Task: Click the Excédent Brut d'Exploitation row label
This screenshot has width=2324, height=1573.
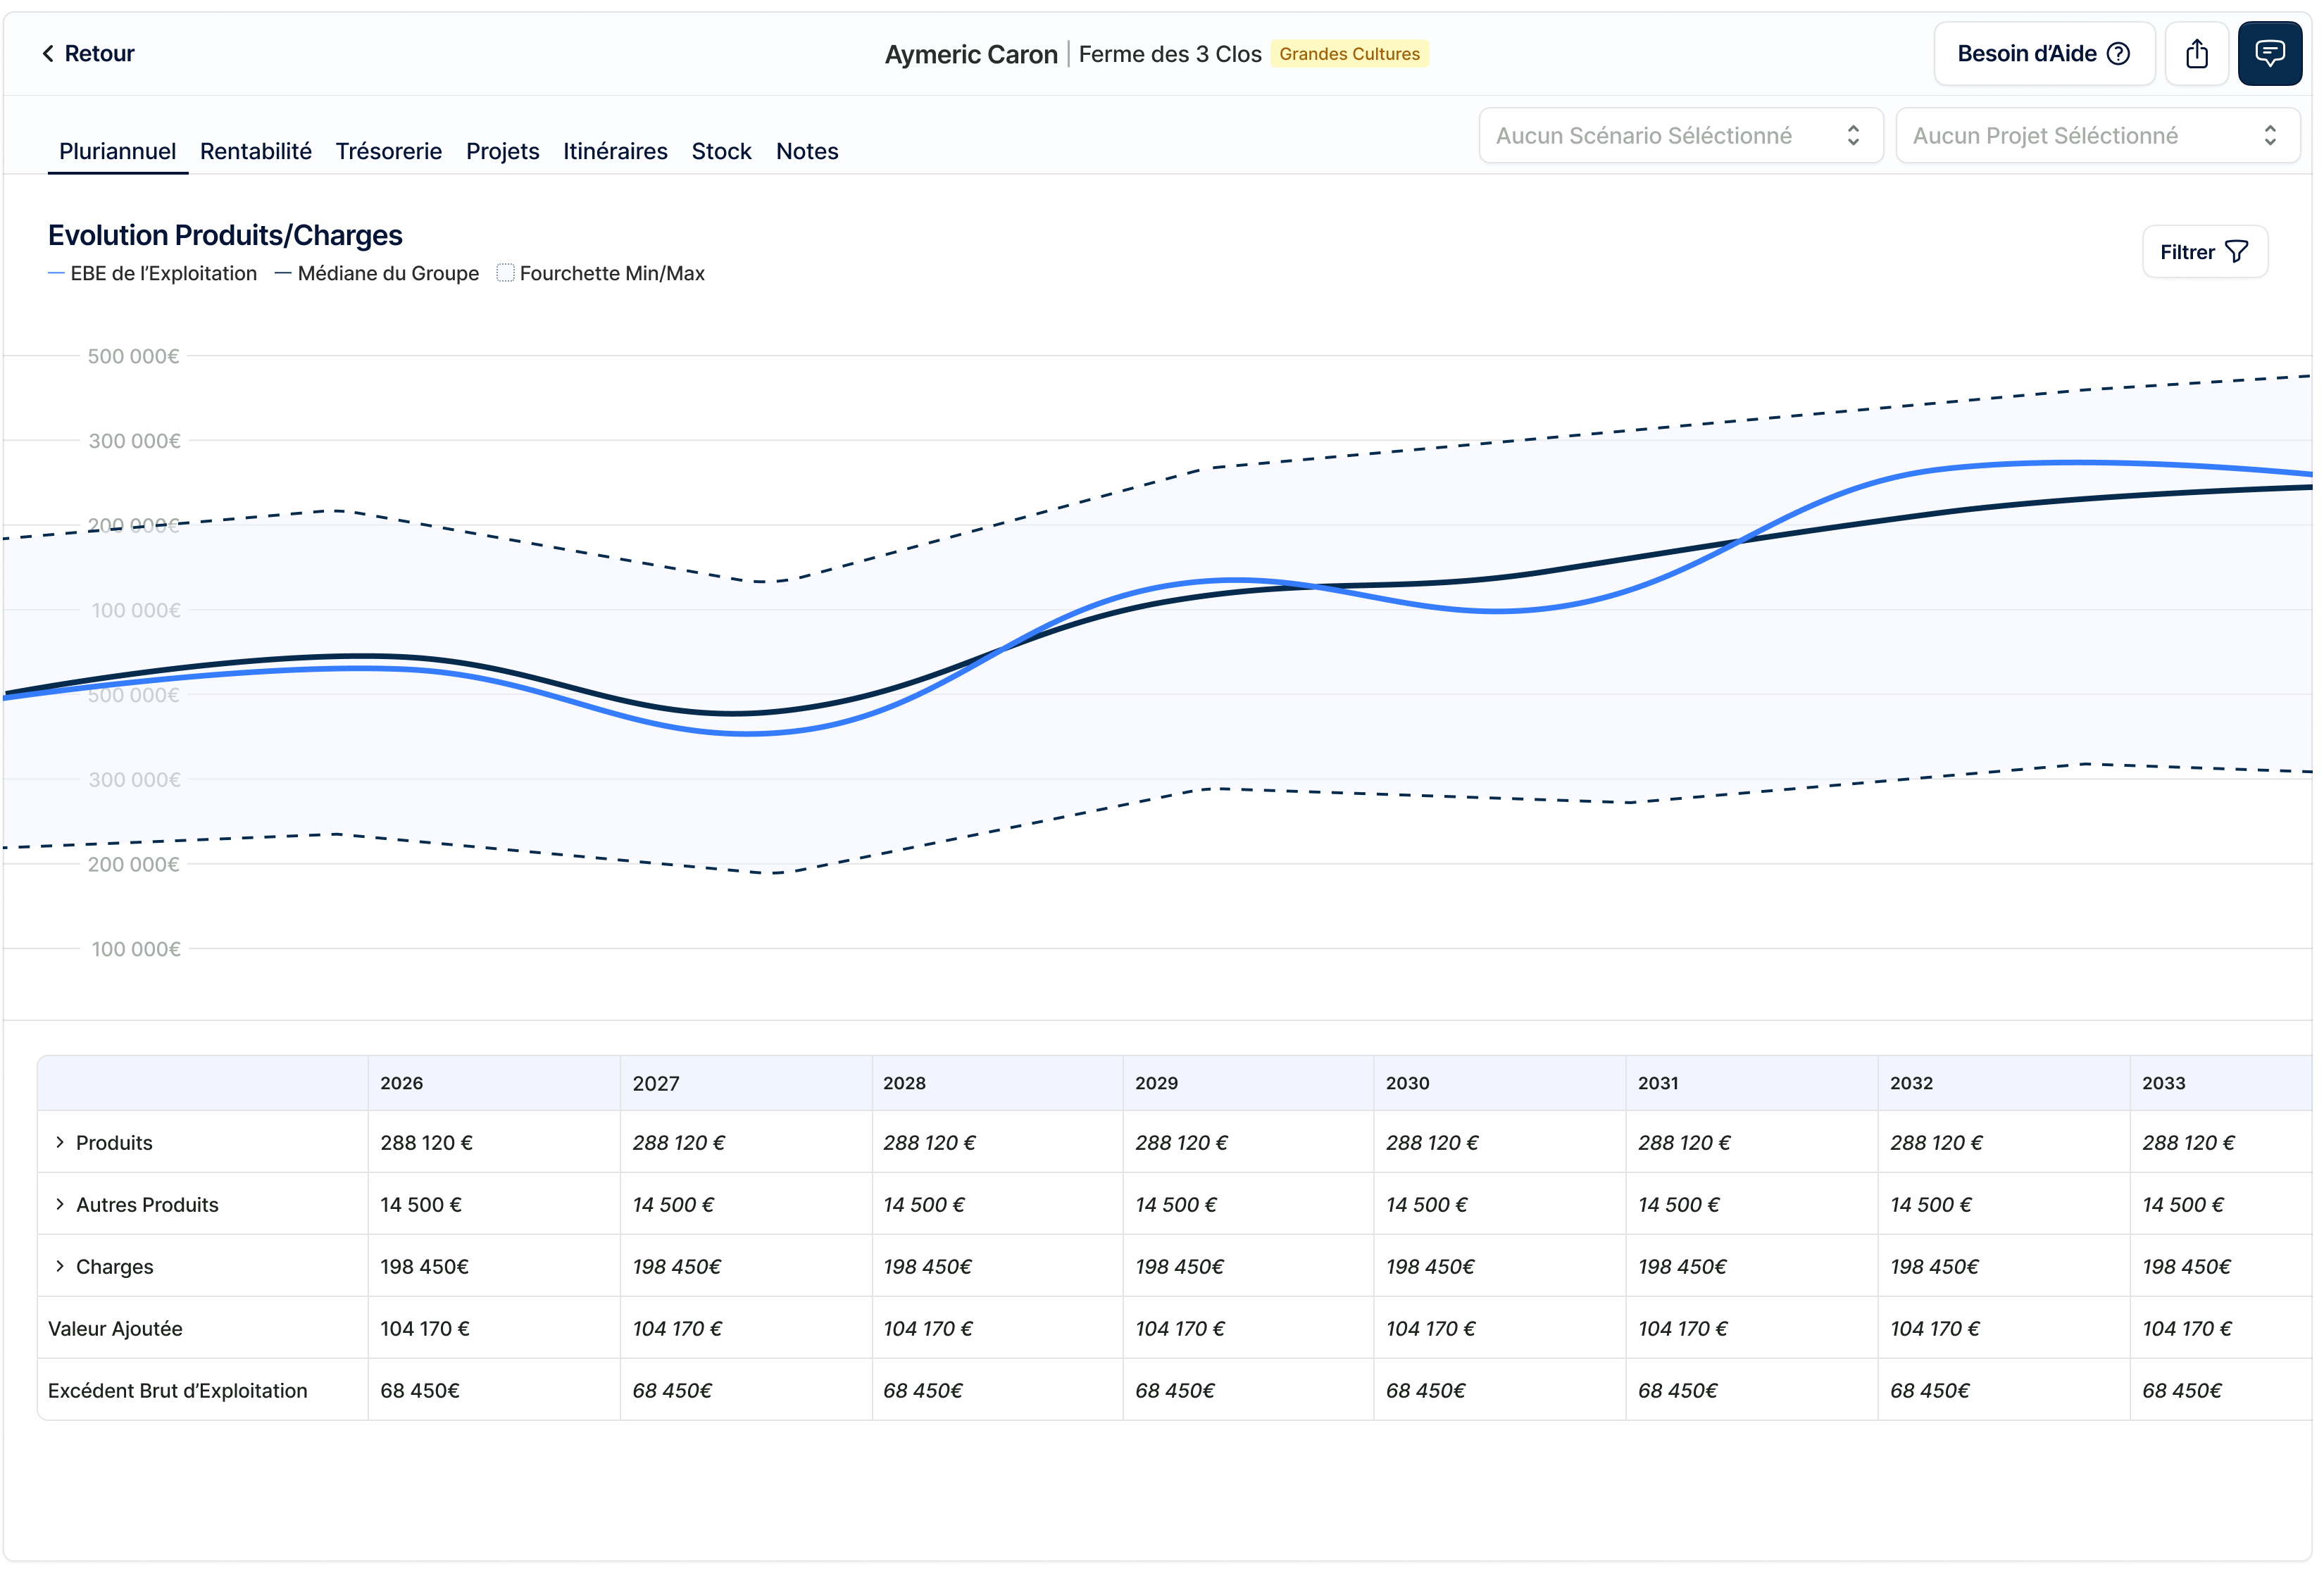Action: [x=178, y=1390]
